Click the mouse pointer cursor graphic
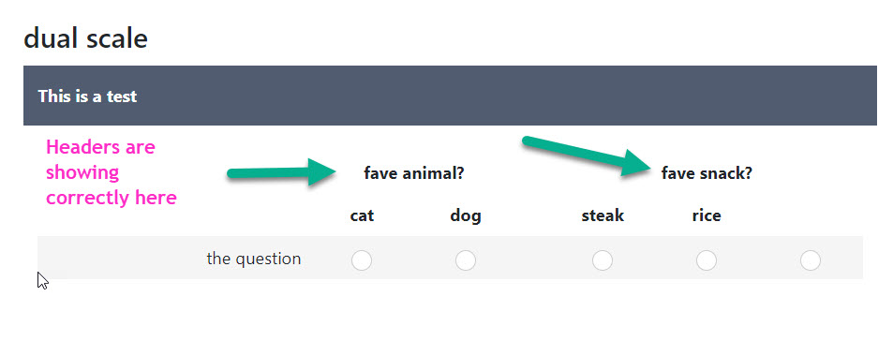Screen dimensions: 893x341 click(x=43, y=281)
